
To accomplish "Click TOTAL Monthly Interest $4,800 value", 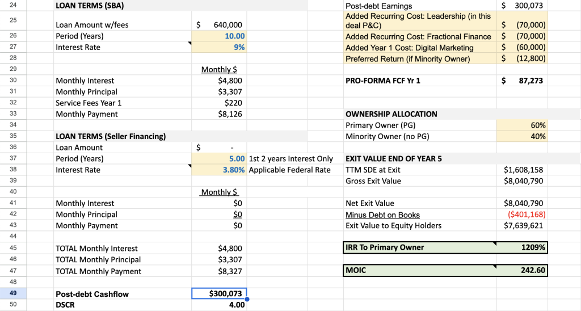I will [230, 249].
